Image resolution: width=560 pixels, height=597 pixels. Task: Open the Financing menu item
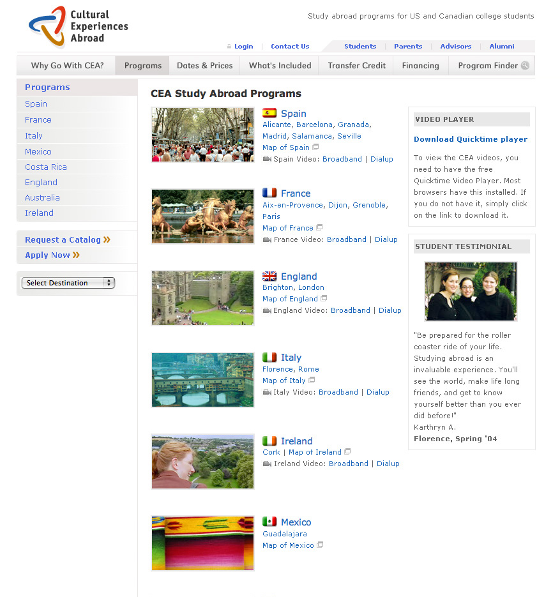pos(420,65)
